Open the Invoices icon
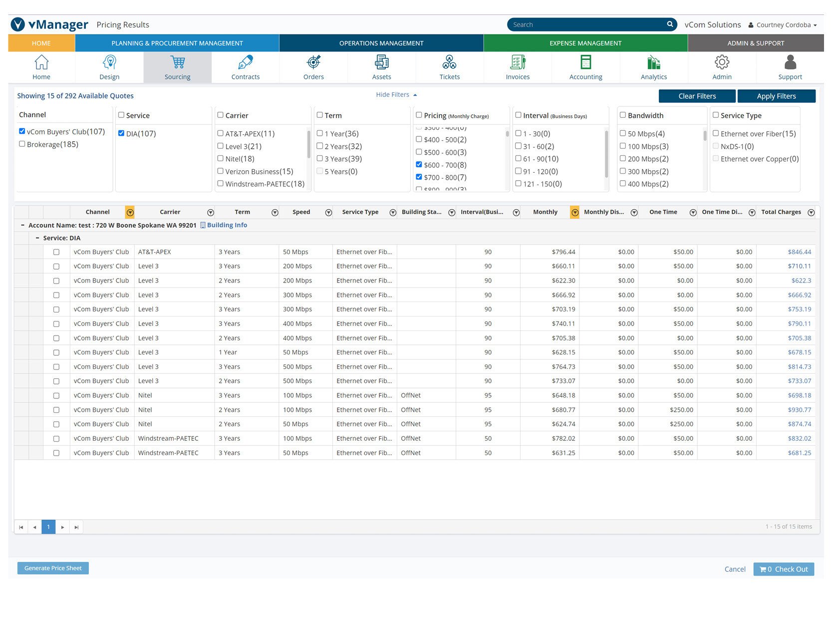Image resolution: width=832 pixels, height=624 pixels. point(518,62)
